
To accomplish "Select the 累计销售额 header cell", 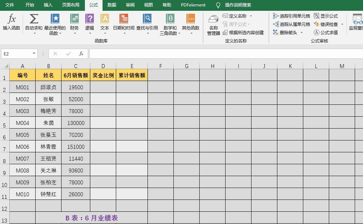I will (x=132, y=75).
